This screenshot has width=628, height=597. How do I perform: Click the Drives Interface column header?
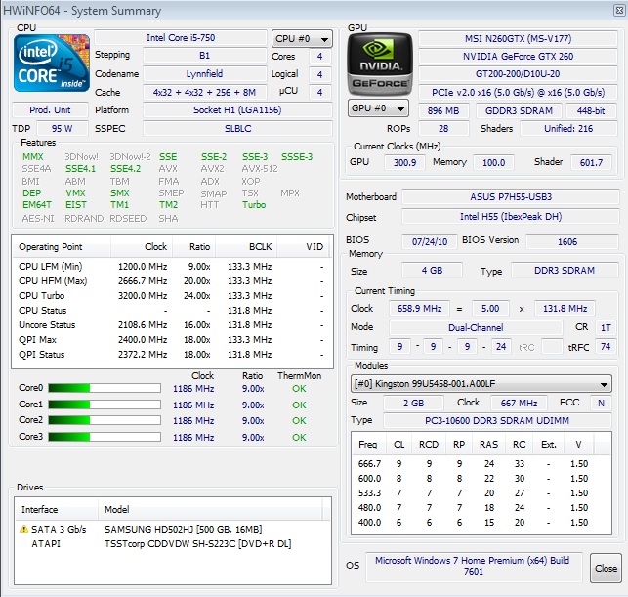tap(57, 510)
